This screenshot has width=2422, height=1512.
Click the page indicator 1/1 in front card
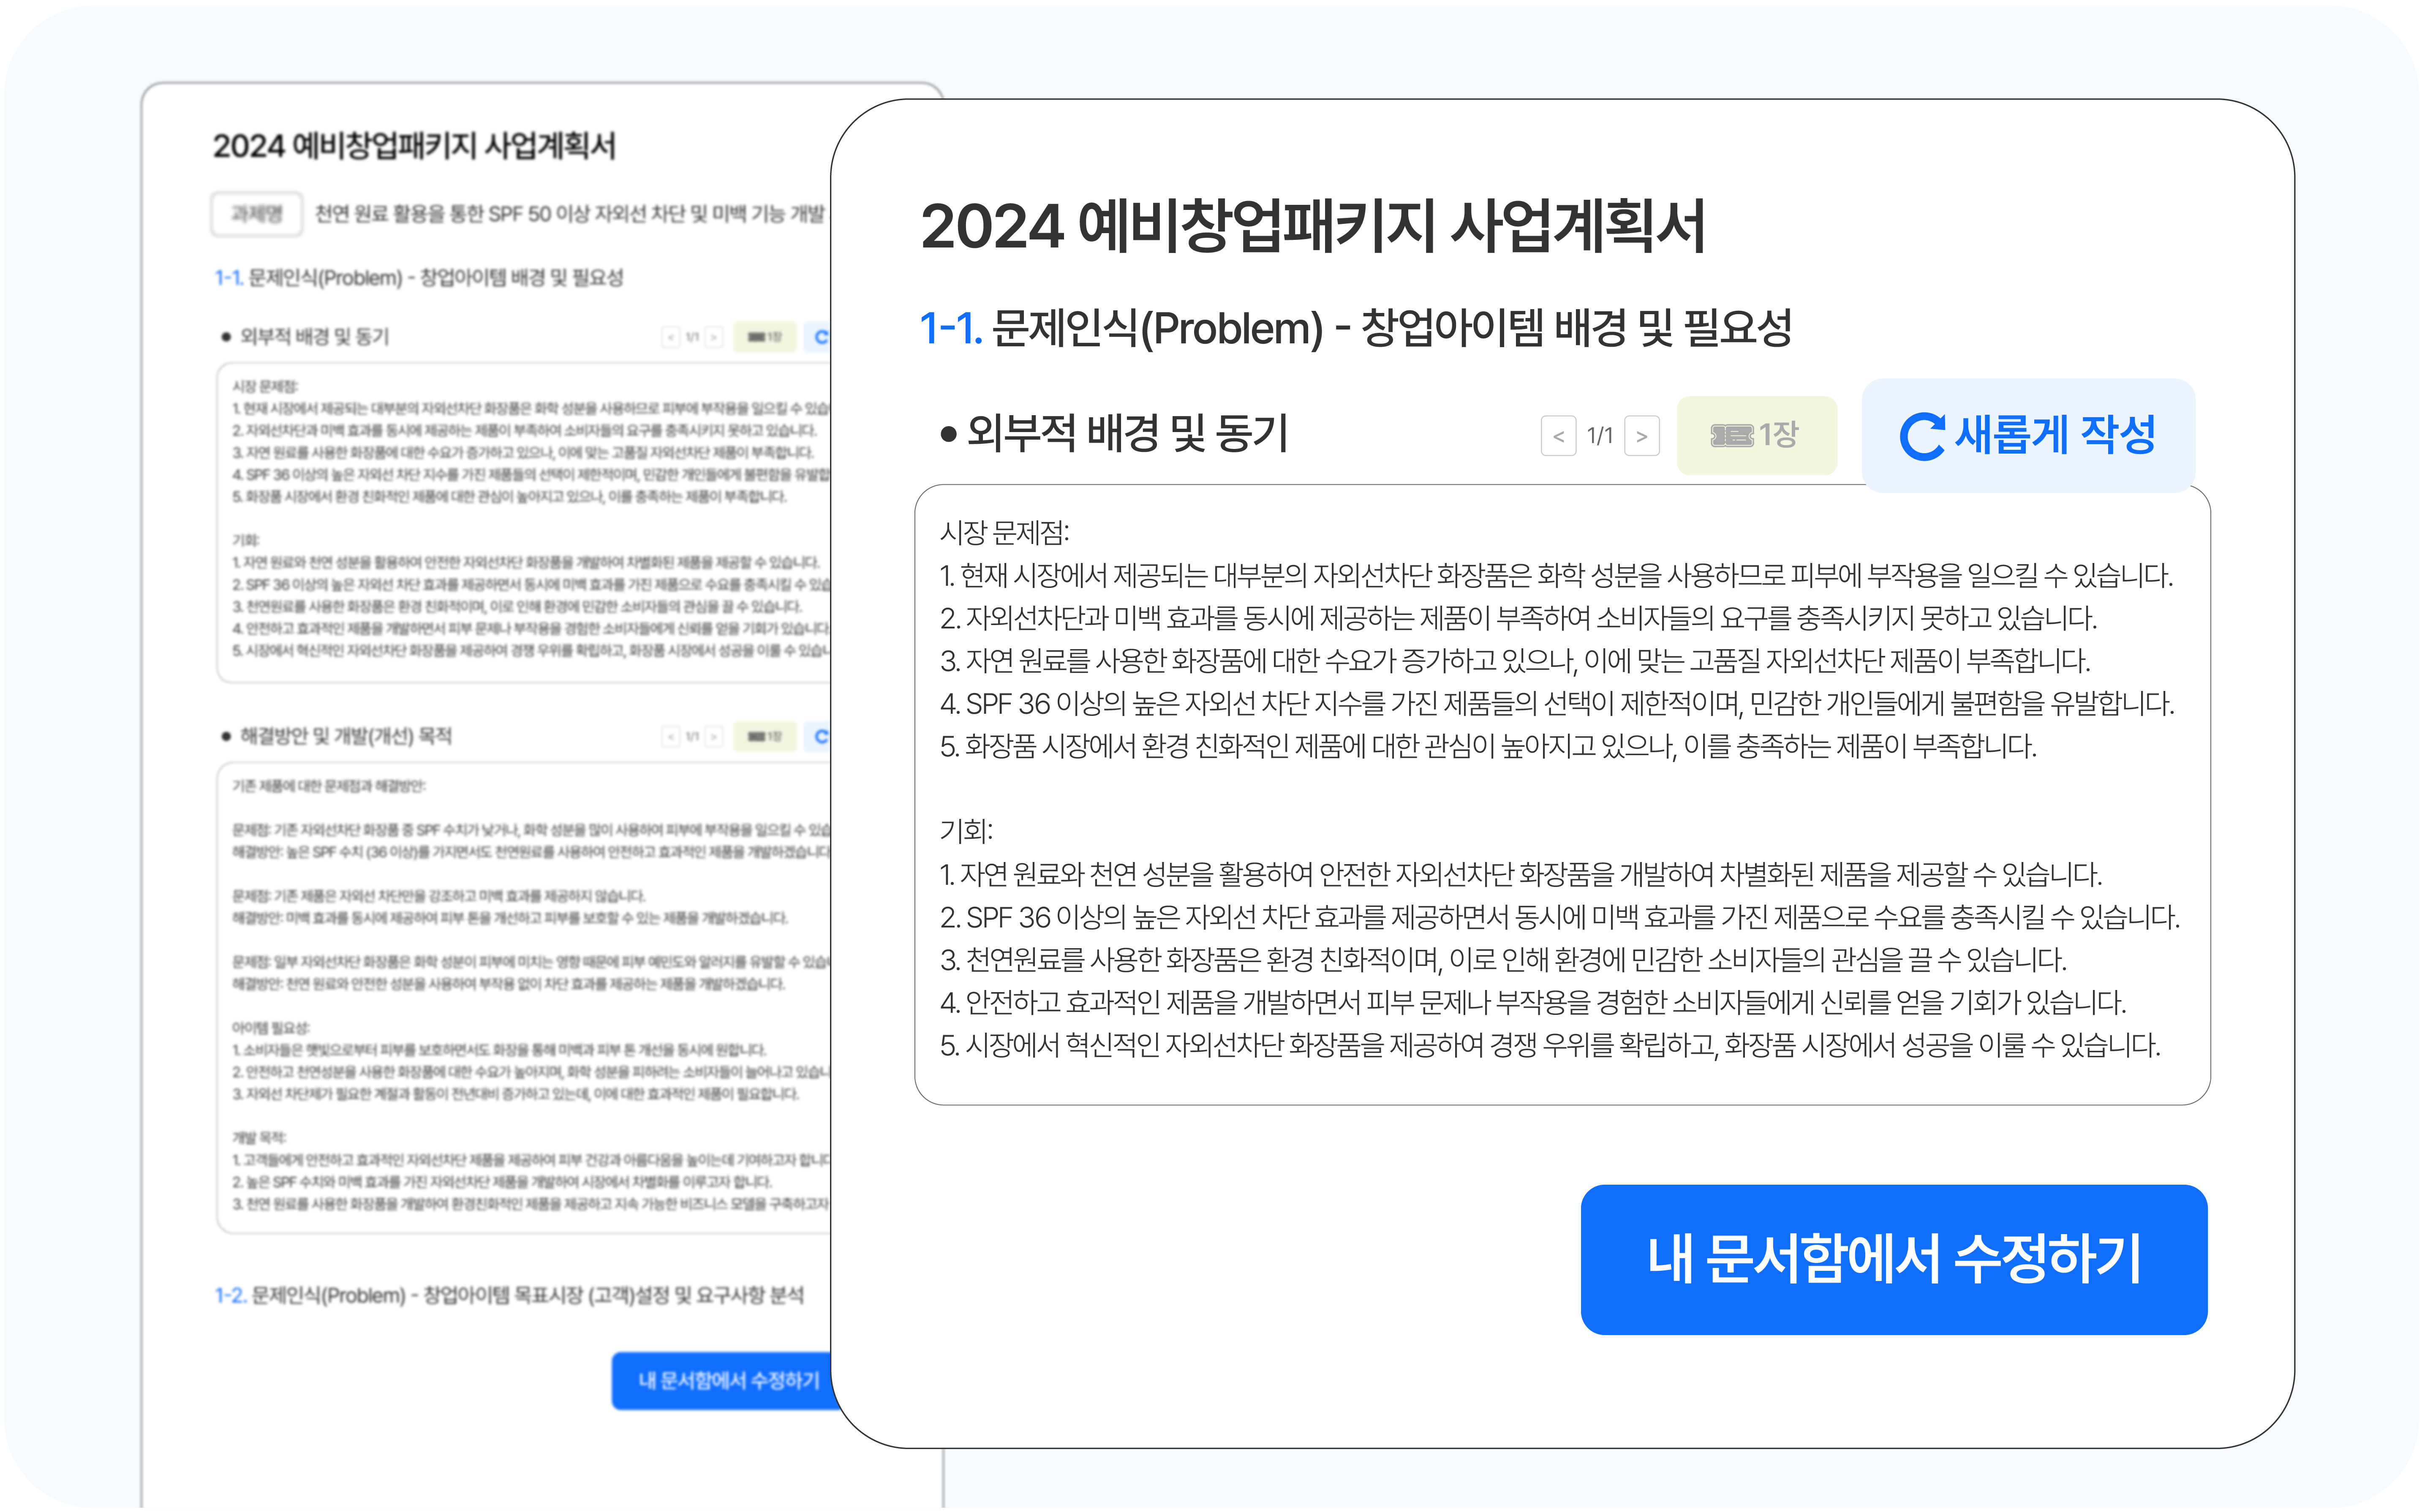(1600, 436)
